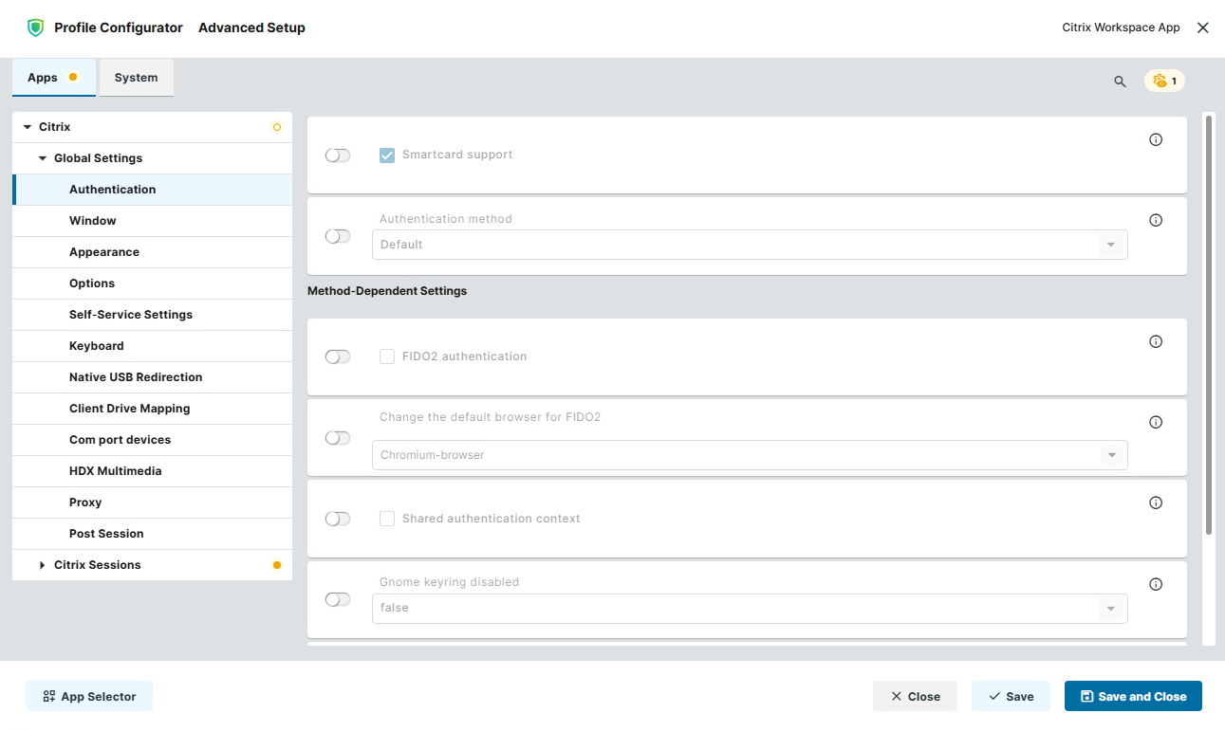This screenshot has height=731, width=1225.
Task: Open the Appearance settings page
Action: [152, 252]
